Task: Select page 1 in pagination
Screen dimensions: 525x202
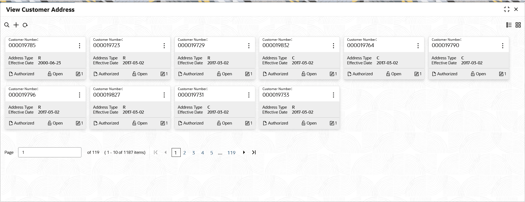Action: coord(176,152)
